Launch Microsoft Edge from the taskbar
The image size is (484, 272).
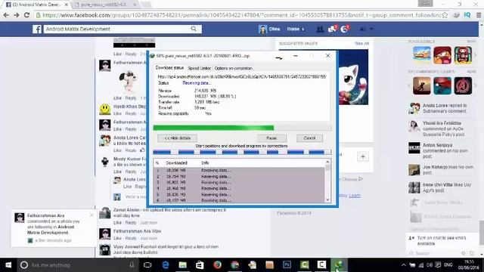[166, 265]
